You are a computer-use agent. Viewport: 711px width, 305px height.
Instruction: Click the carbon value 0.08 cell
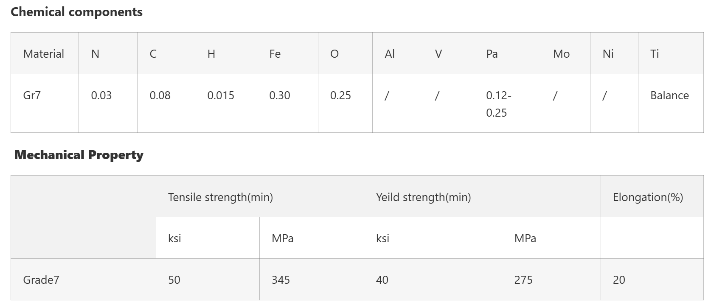pyautogui.click(x=160, y=95)
